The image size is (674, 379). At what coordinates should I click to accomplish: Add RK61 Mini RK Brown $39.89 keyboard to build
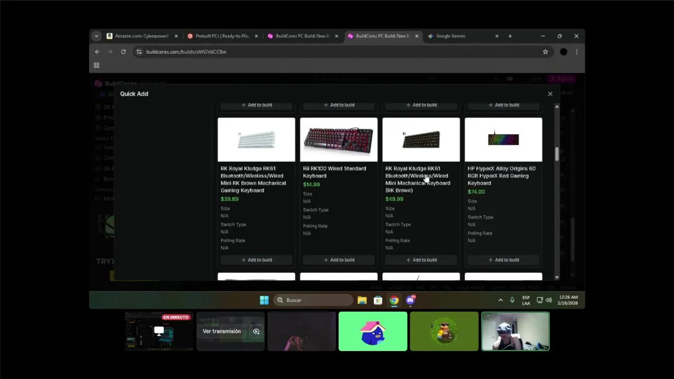click(256, 260)
